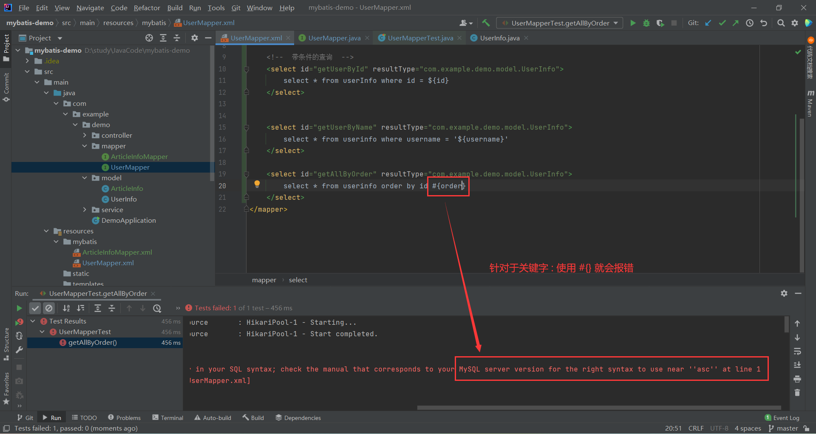Select opened file locate target icon

149,38
